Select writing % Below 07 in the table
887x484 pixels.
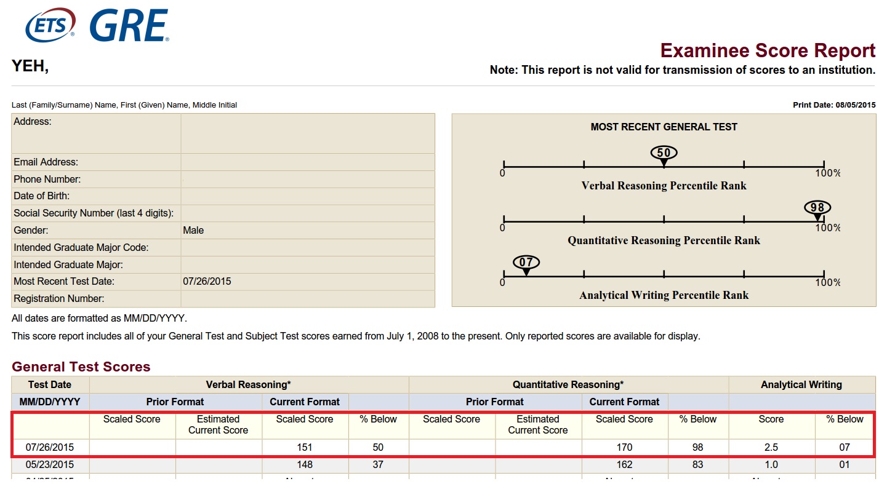click(845, 448)
